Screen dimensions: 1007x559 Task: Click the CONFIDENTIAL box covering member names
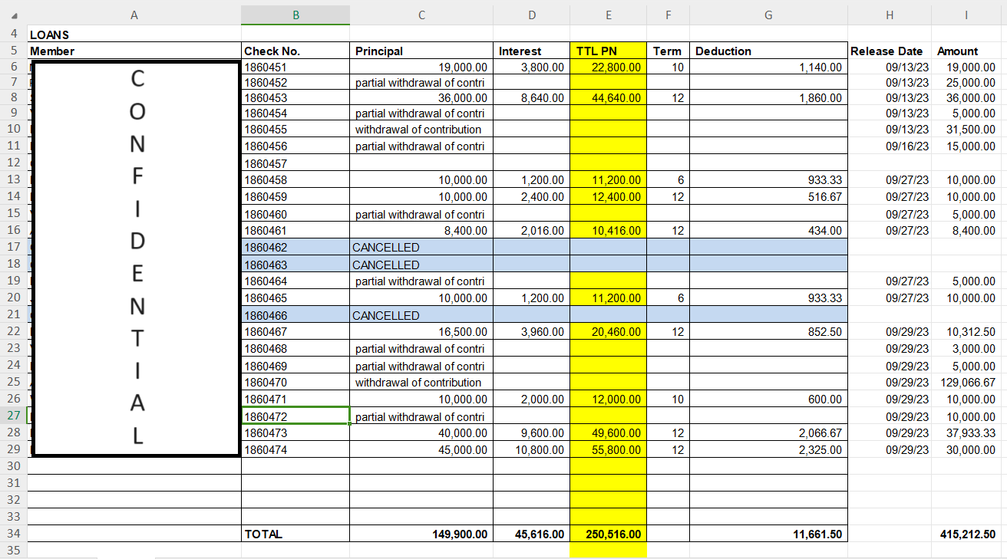[137, 258]
